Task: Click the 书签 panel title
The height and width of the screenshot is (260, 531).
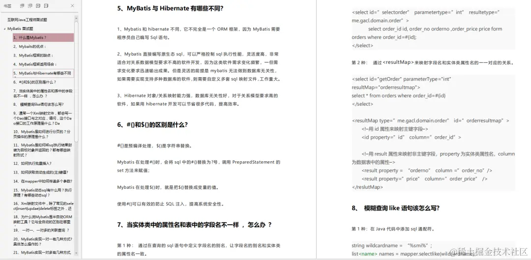Action: coord(7,6)
